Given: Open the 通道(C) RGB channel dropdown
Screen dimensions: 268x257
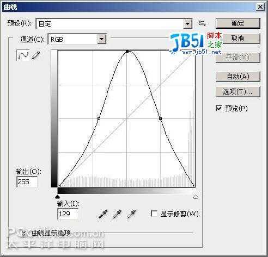Looking at the screenshot, I should tap(77, 39).
